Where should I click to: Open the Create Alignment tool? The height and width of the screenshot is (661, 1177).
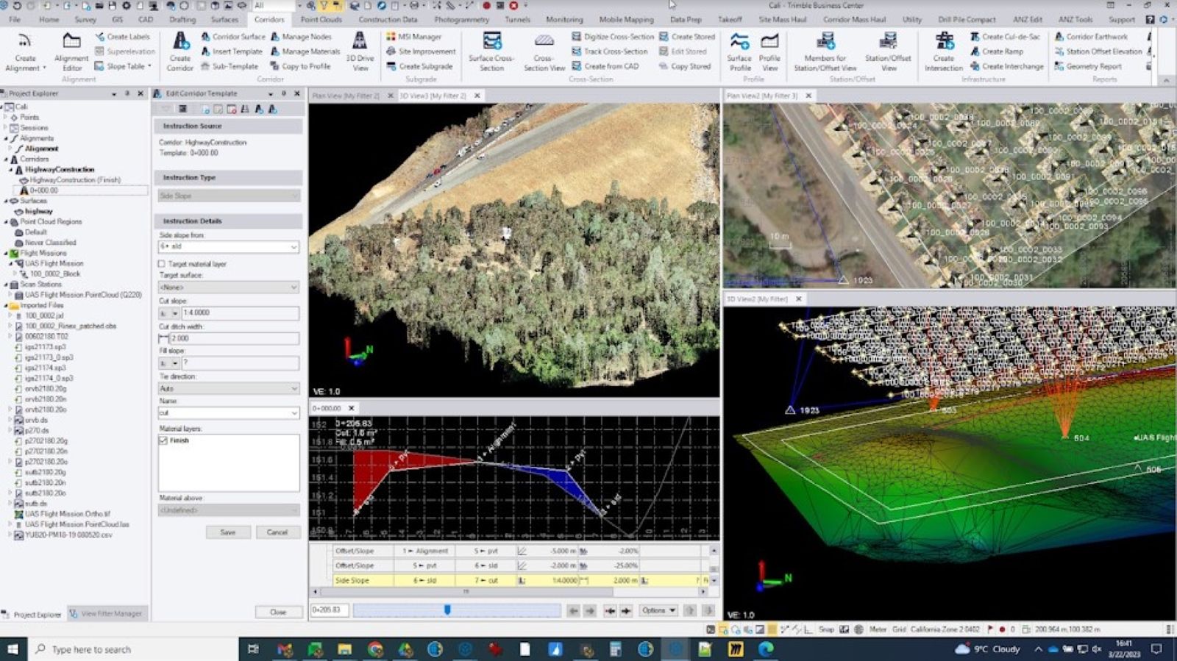pos(24,51)
